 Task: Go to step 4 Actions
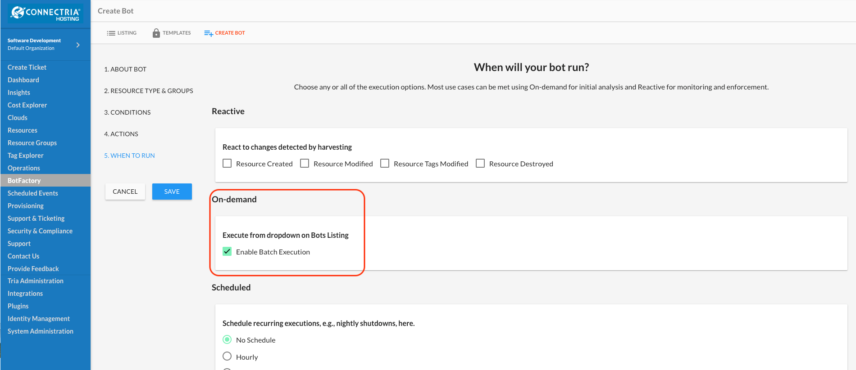tap(121, 134)
